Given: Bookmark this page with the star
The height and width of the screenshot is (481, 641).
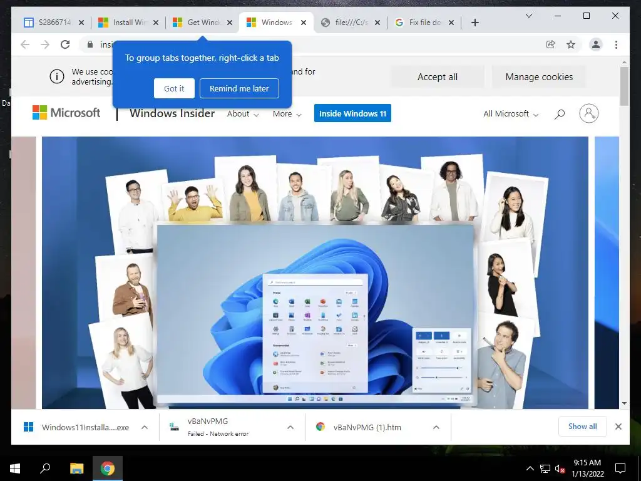Looking at the screenshot, I should (571, 44).
